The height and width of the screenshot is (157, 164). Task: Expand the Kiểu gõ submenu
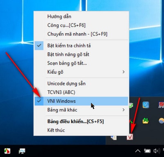(x=81, y=72)
